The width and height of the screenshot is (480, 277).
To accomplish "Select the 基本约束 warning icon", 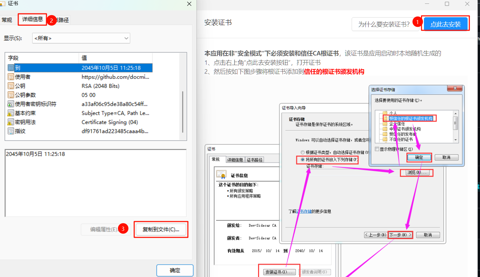I will pyautogui.click(x=11, y=113).
